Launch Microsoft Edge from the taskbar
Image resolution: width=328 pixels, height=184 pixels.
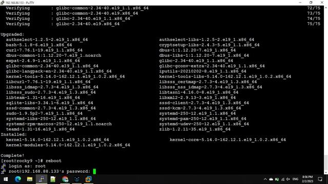coord(18,179)
